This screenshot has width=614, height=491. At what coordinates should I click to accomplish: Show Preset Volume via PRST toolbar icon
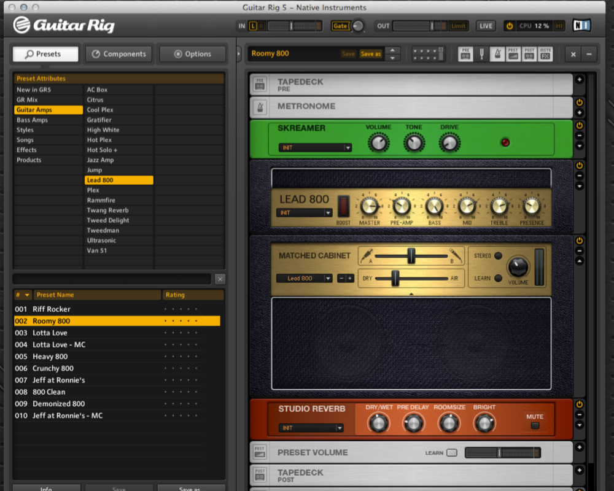click(513, 53)
